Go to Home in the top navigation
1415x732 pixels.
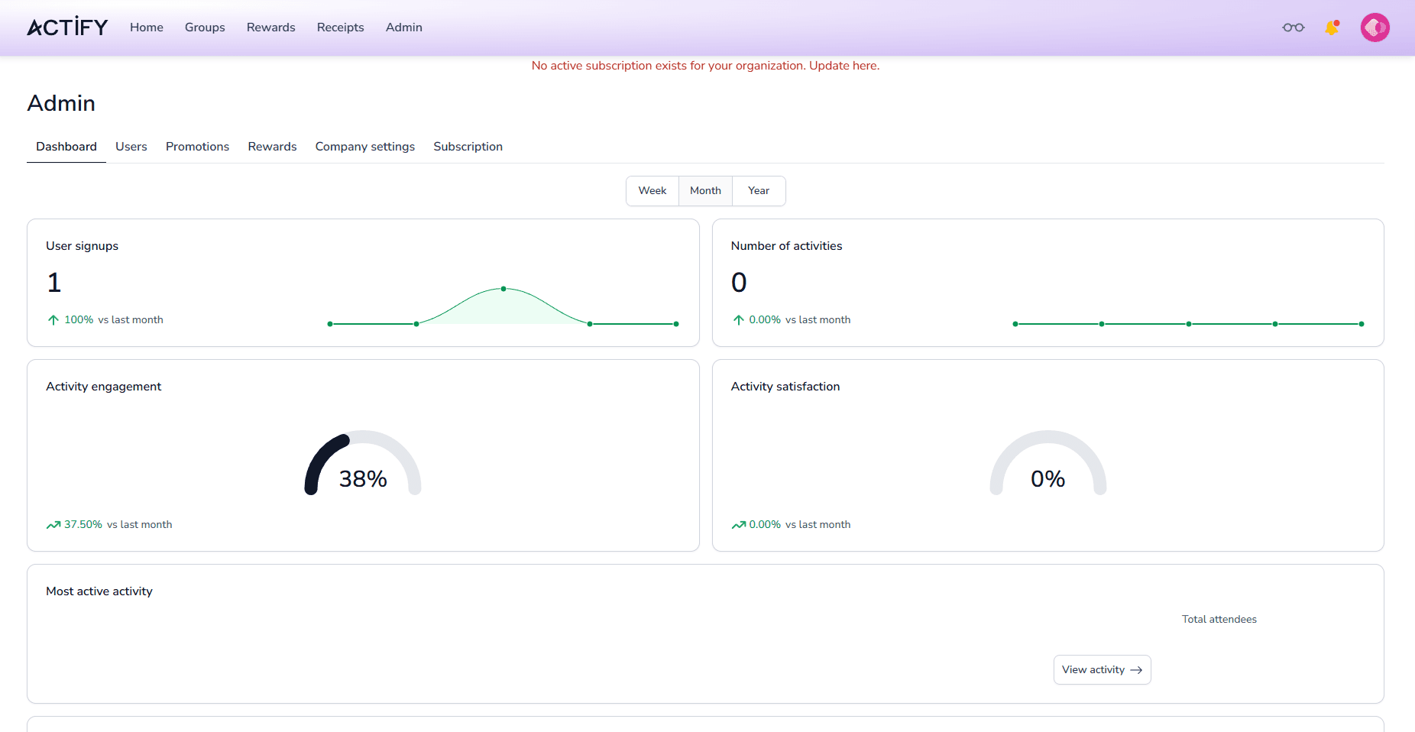[x=147, y=28]
